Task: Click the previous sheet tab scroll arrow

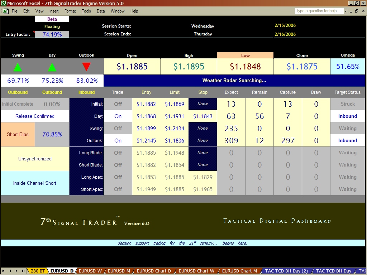Action: point(10,271)
